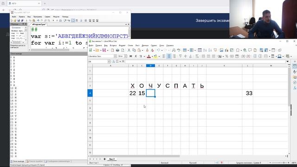Apply the yellow background highlight color

pyautogui.click(x=156, y=56)
